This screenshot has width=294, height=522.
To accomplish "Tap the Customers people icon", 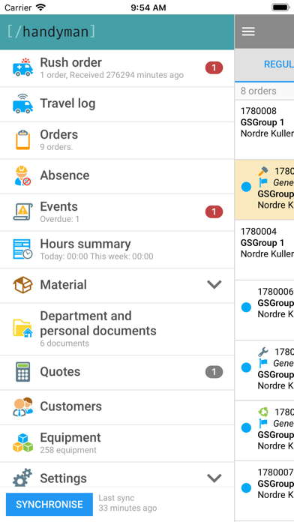I will tap(22, 406).
